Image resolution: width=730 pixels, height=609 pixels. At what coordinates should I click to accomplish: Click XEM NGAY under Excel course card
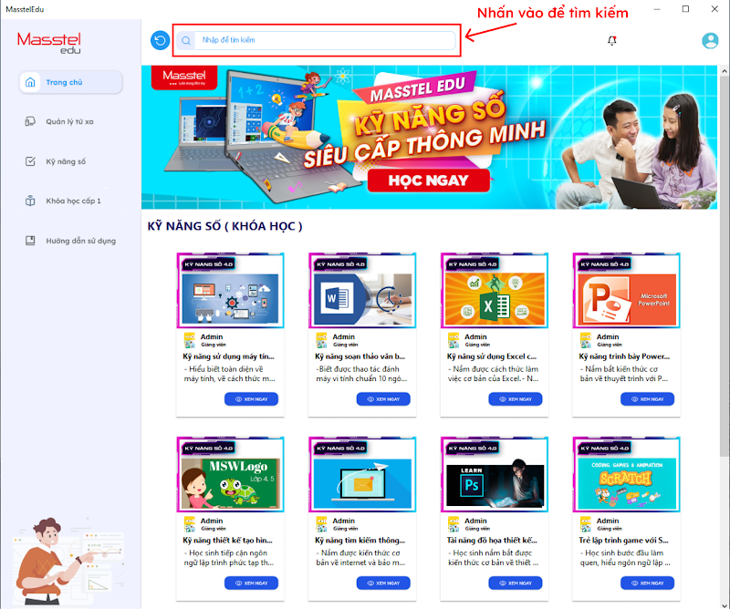515,399
